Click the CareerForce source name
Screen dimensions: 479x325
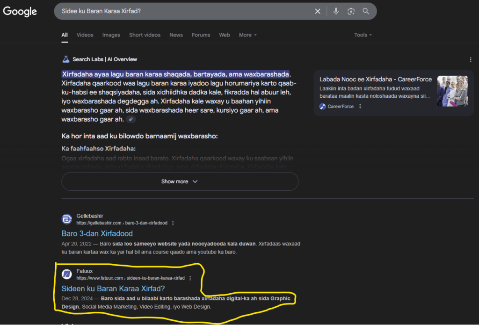(341, 106)
